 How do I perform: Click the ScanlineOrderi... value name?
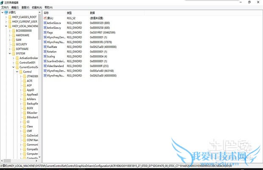(56, 61)
